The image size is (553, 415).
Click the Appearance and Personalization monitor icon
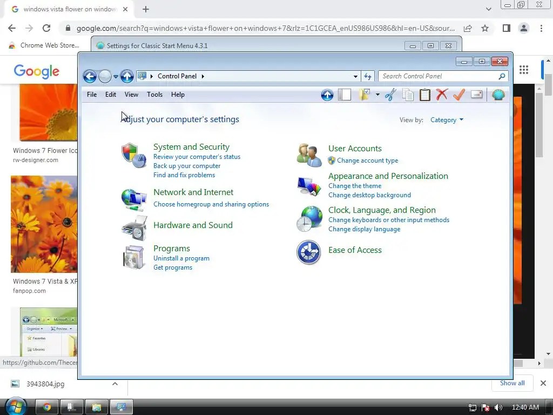point(309,186)
